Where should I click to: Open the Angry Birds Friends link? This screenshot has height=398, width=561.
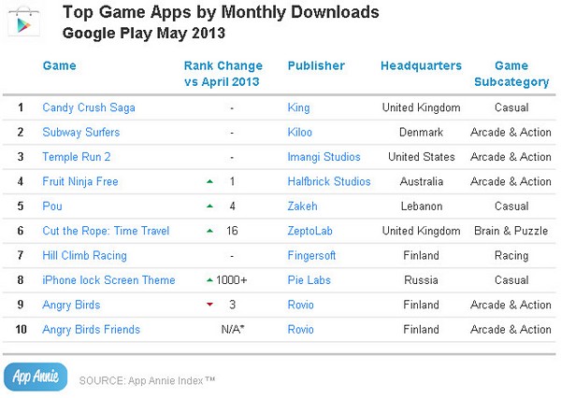[92, 330]
